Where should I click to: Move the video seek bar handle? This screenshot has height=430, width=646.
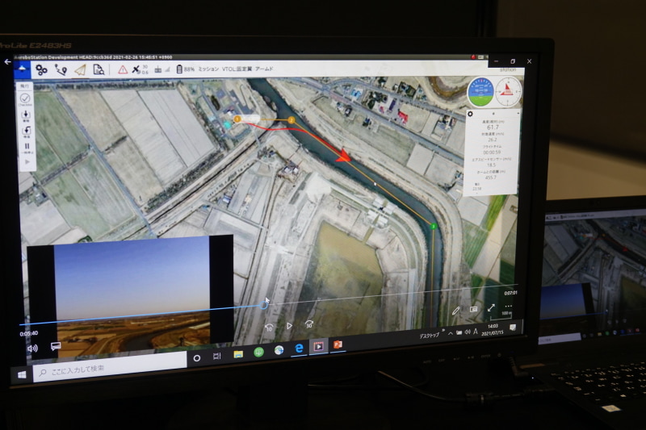264,305
